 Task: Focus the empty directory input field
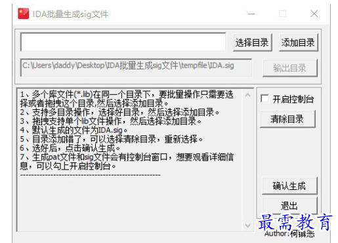(x=123, y=42)
